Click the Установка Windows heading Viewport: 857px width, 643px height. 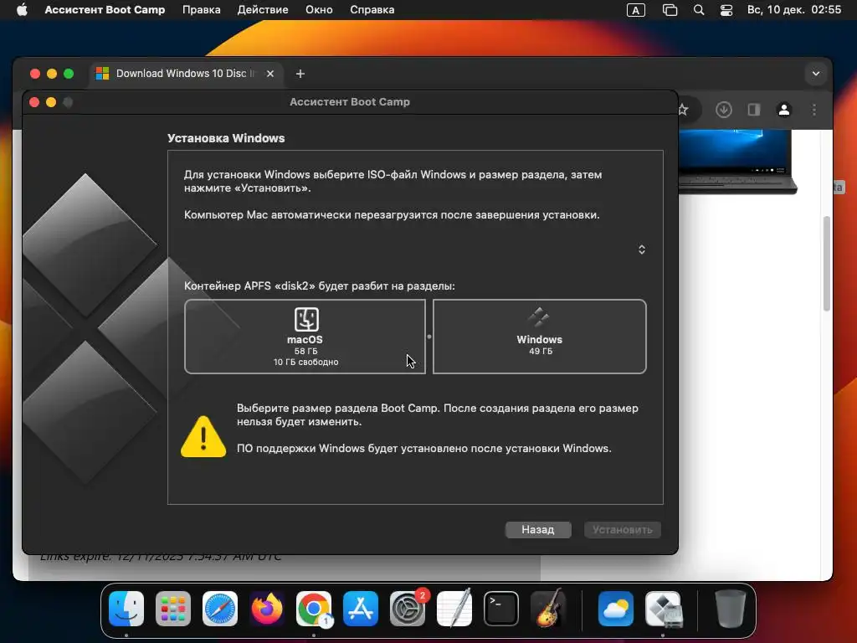pos(226,138)
